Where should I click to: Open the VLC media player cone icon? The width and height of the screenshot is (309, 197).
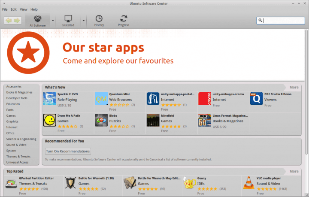pos(248,183)
